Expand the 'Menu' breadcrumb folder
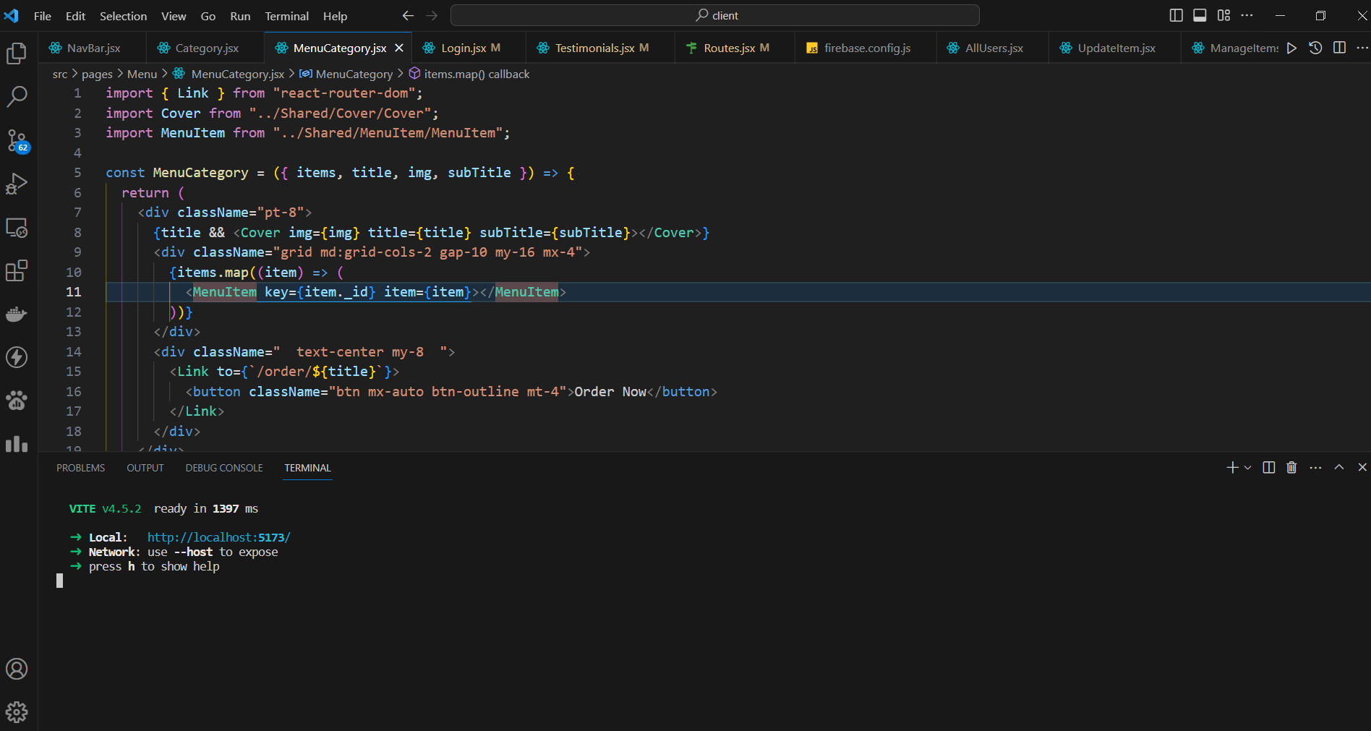 click(x=142, y=74)
